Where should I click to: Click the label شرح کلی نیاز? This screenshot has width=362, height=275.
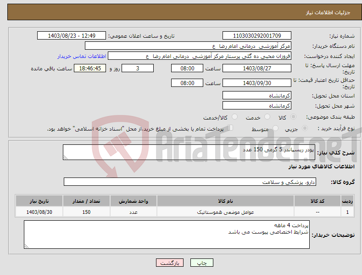pos(336,153)
